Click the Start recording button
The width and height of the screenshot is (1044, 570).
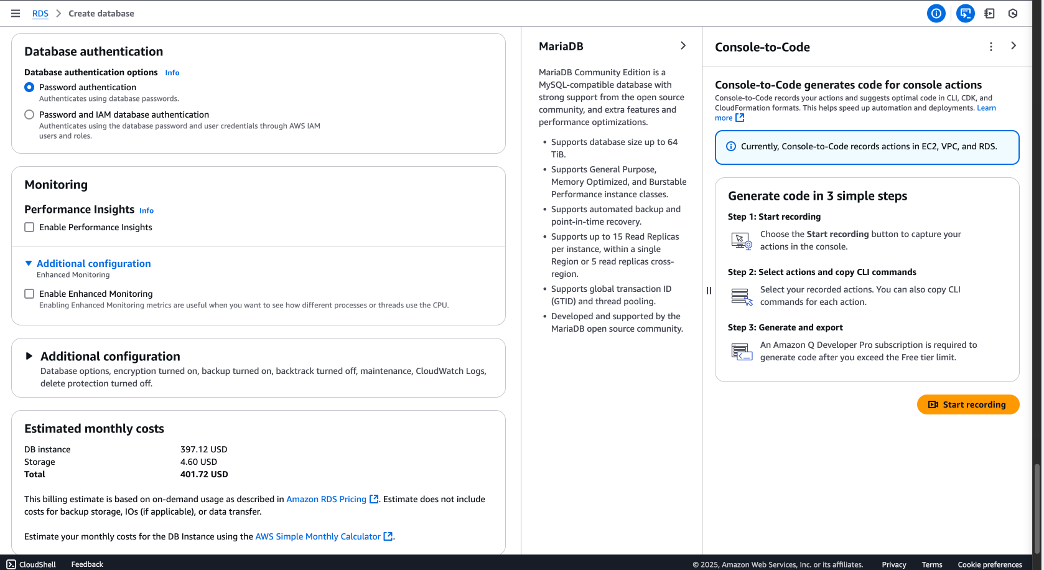click(x=967, y=404)
